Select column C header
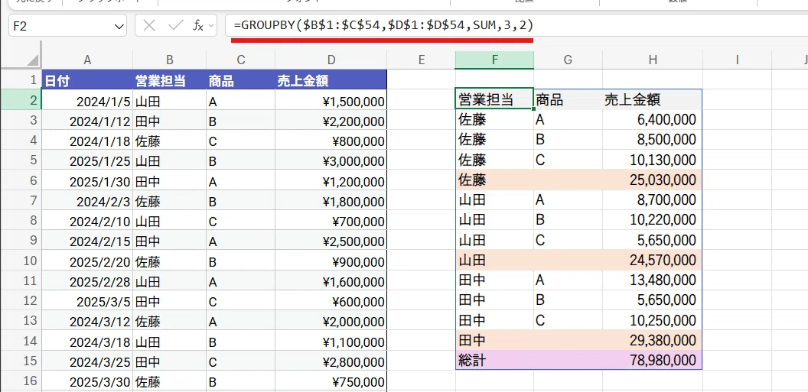The width and height of the screenshot is (808, 392). pyautogui.click(x=241, y=60)
